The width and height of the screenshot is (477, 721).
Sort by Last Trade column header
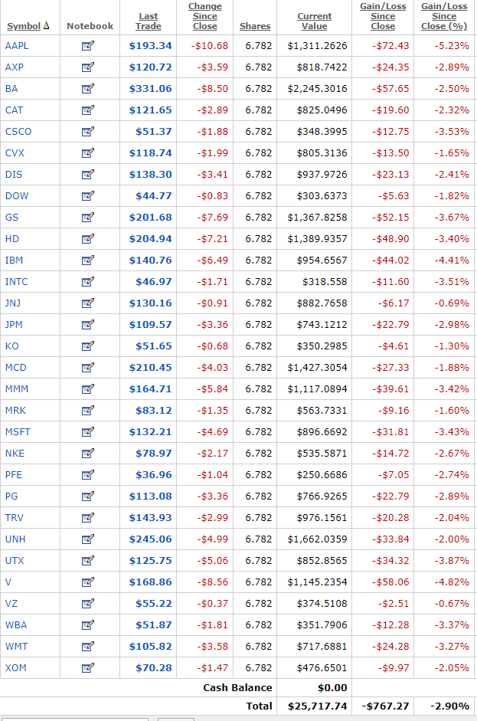pos(149,21)
